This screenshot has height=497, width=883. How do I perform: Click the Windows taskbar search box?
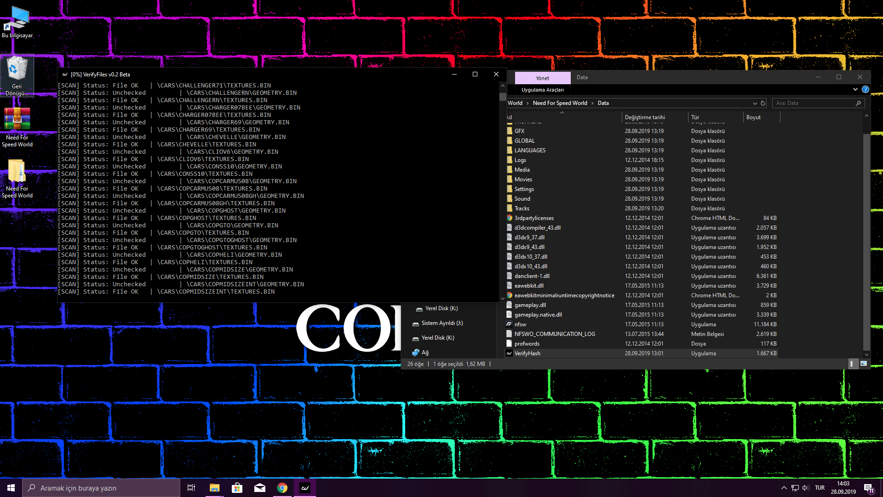[101, 488]
